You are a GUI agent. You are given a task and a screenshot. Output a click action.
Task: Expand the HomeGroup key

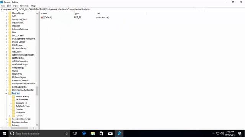(7, 13)
